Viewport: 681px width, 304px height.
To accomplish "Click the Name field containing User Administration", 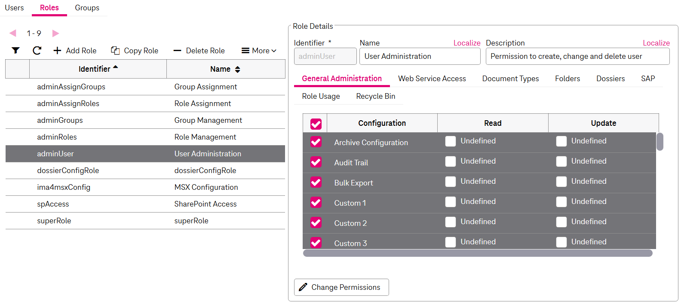I will tap(420, 56).
